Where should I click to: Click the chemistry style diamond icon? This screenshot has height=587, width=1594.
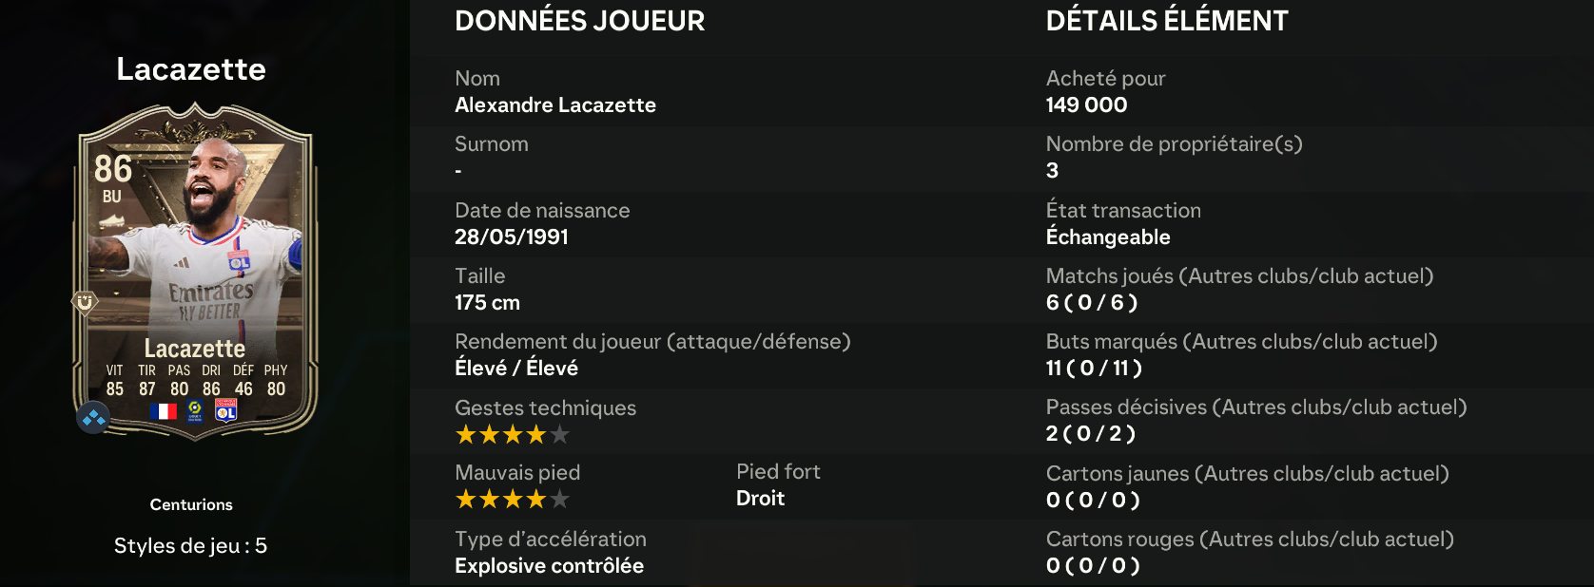[93, 417]
